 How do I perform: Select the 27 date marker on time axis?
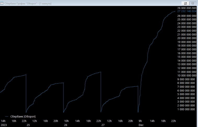pos(103,125)
